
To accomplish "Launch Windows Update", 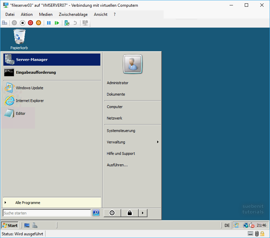I will pos(52,88).
